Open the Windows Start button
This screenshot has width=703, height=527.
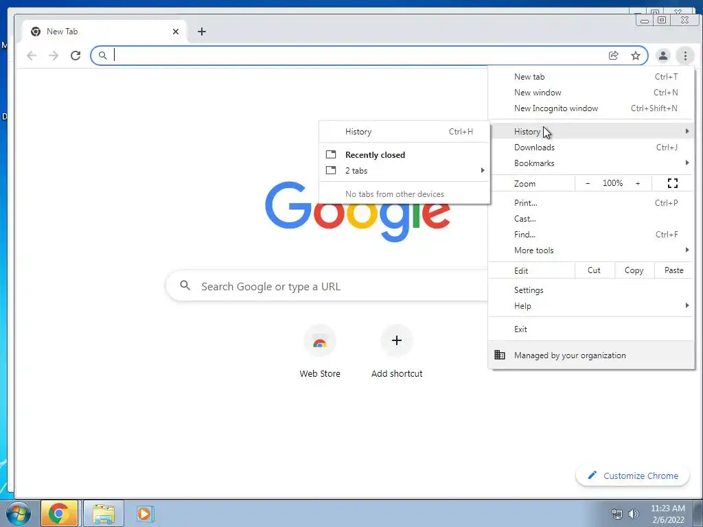(x=19, y=513)
